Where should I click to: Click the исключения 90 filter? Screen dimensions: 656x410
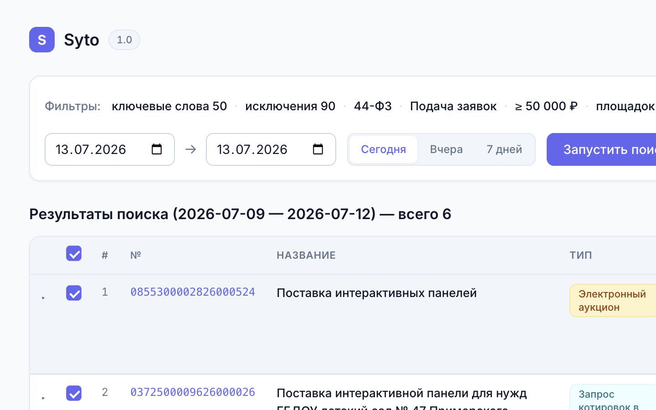tap(290, 106)
